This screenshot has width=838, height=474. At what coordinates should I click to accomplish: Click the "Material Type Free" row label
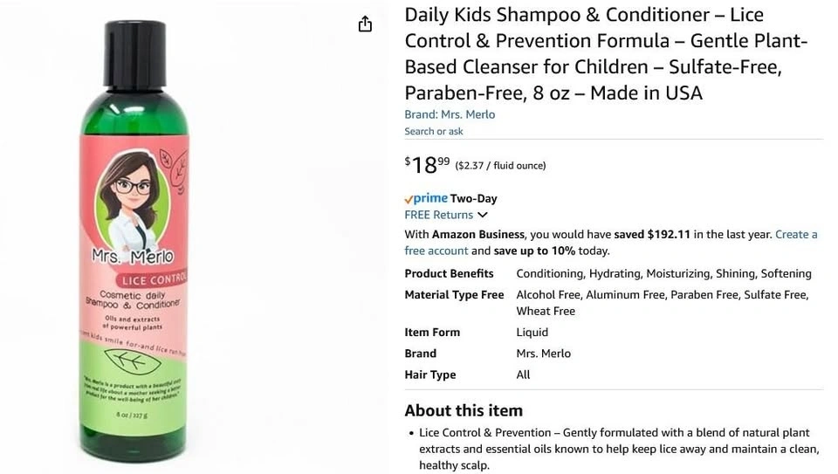pos(454,295)
